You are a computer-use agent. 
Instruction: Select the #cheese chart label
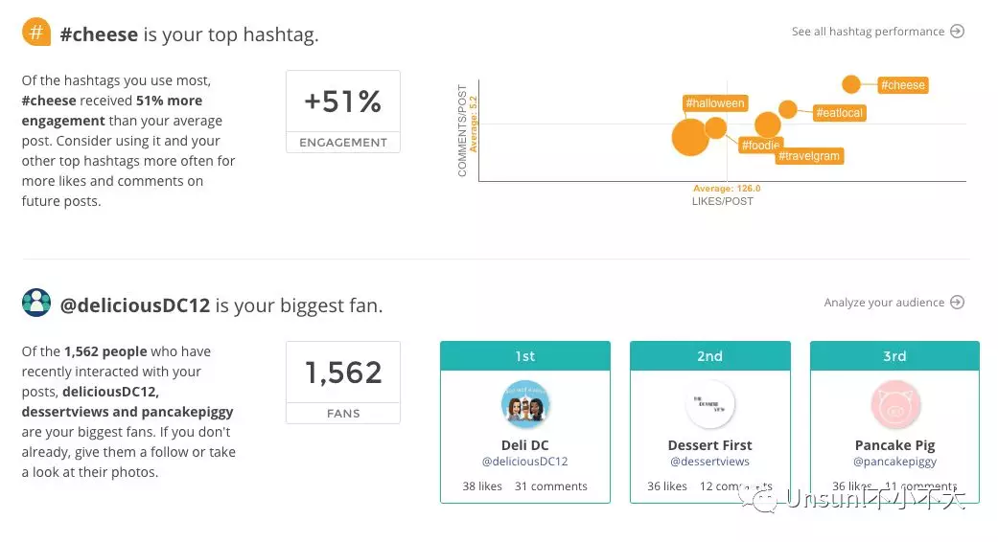coord(902,85)
